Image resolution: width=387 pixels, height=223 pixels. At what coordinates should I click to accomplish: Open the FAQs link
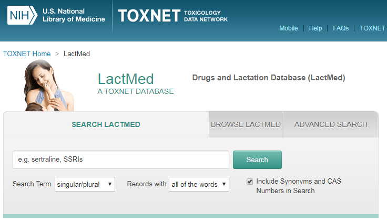[341, 28]
